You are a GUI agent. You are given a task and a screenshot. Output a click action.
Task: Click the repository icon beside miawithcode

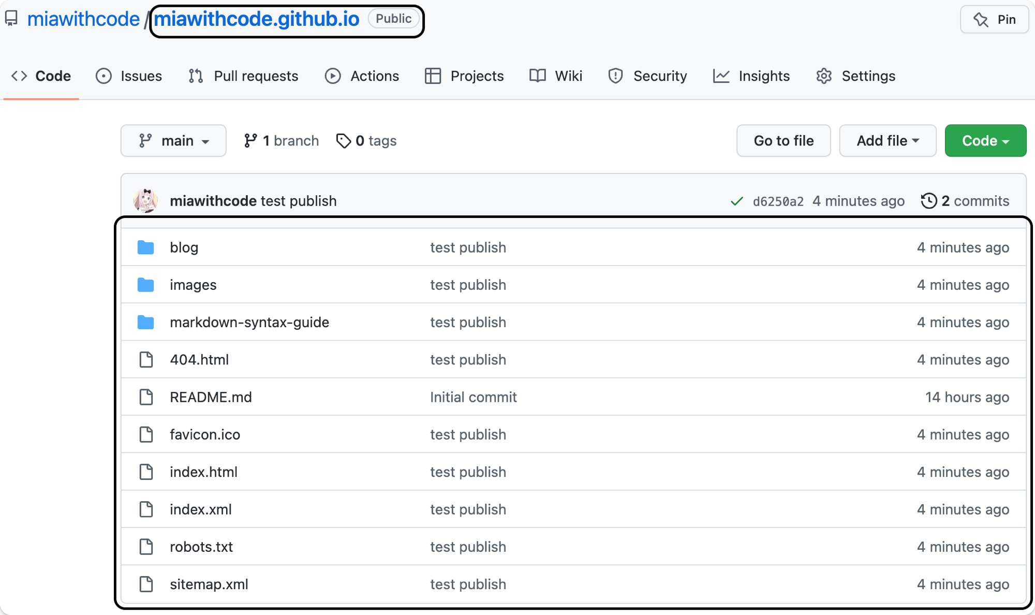point(11,19)
